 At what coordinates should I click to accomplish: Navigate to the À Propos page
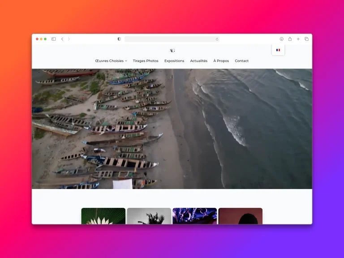221,61
